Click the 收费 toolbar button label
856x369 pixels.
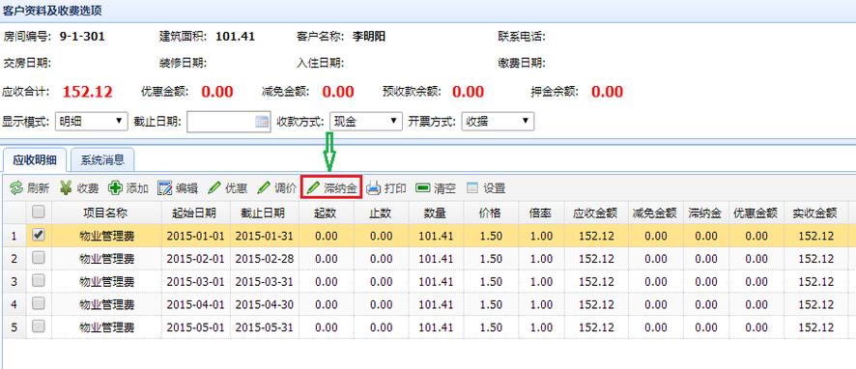point(88,189)
